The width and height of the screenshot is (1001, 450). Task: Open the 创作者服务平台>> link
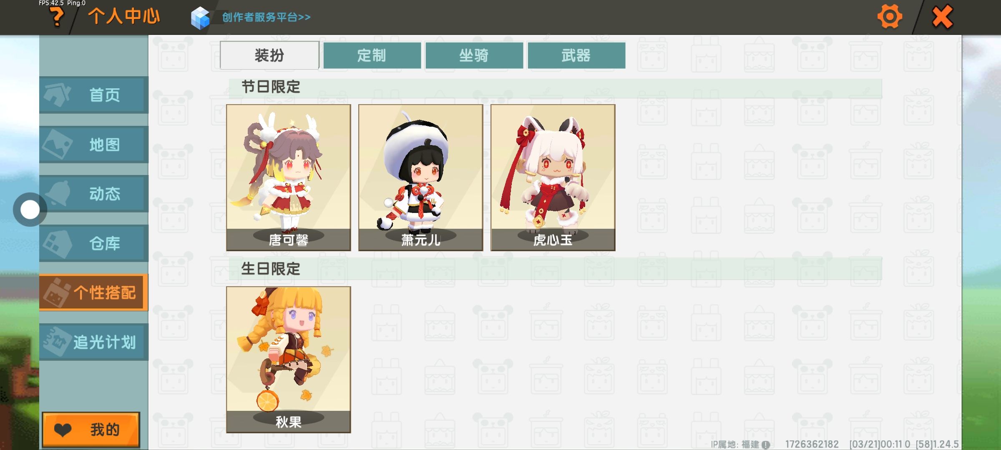266,17
